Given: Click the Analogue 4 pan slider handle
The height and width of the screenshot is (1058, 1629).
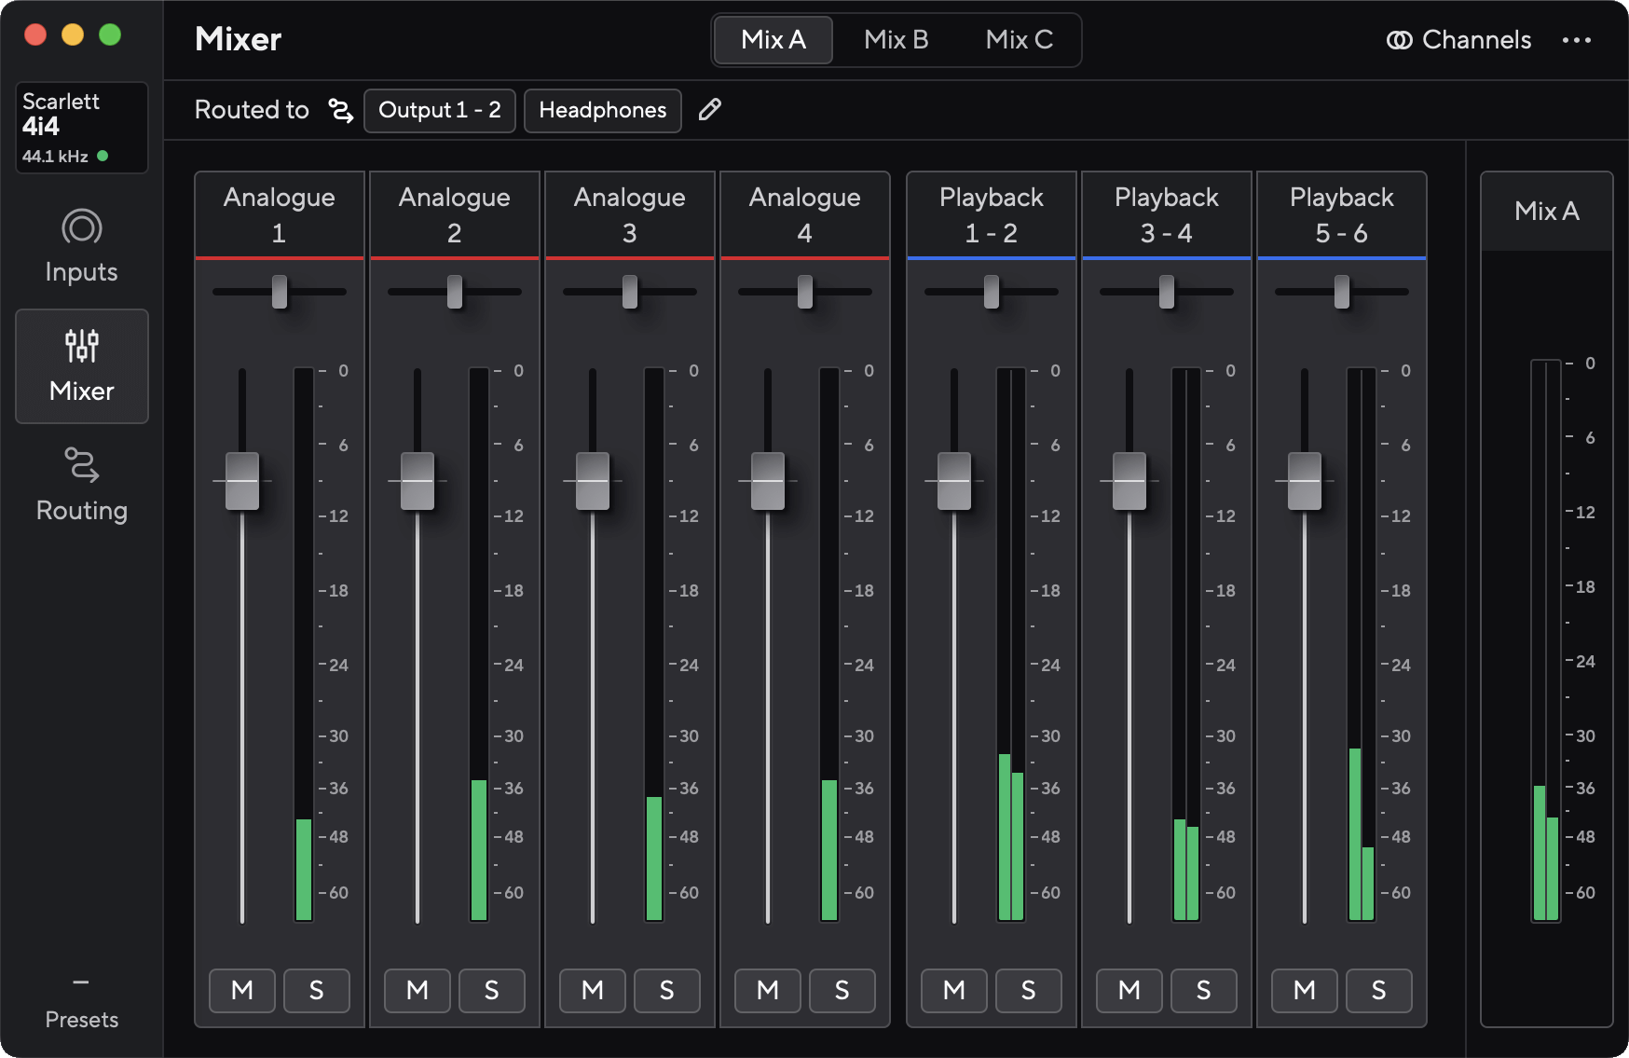Looking at the screenshot, I should coord(805,292).
